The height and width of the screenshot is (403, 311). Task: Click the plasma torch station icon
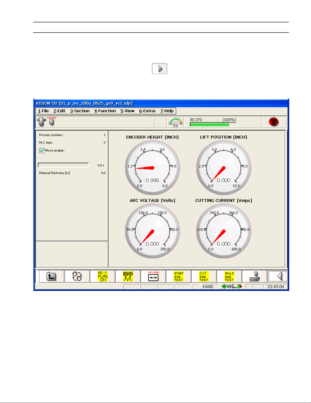(x=42, y=122)
